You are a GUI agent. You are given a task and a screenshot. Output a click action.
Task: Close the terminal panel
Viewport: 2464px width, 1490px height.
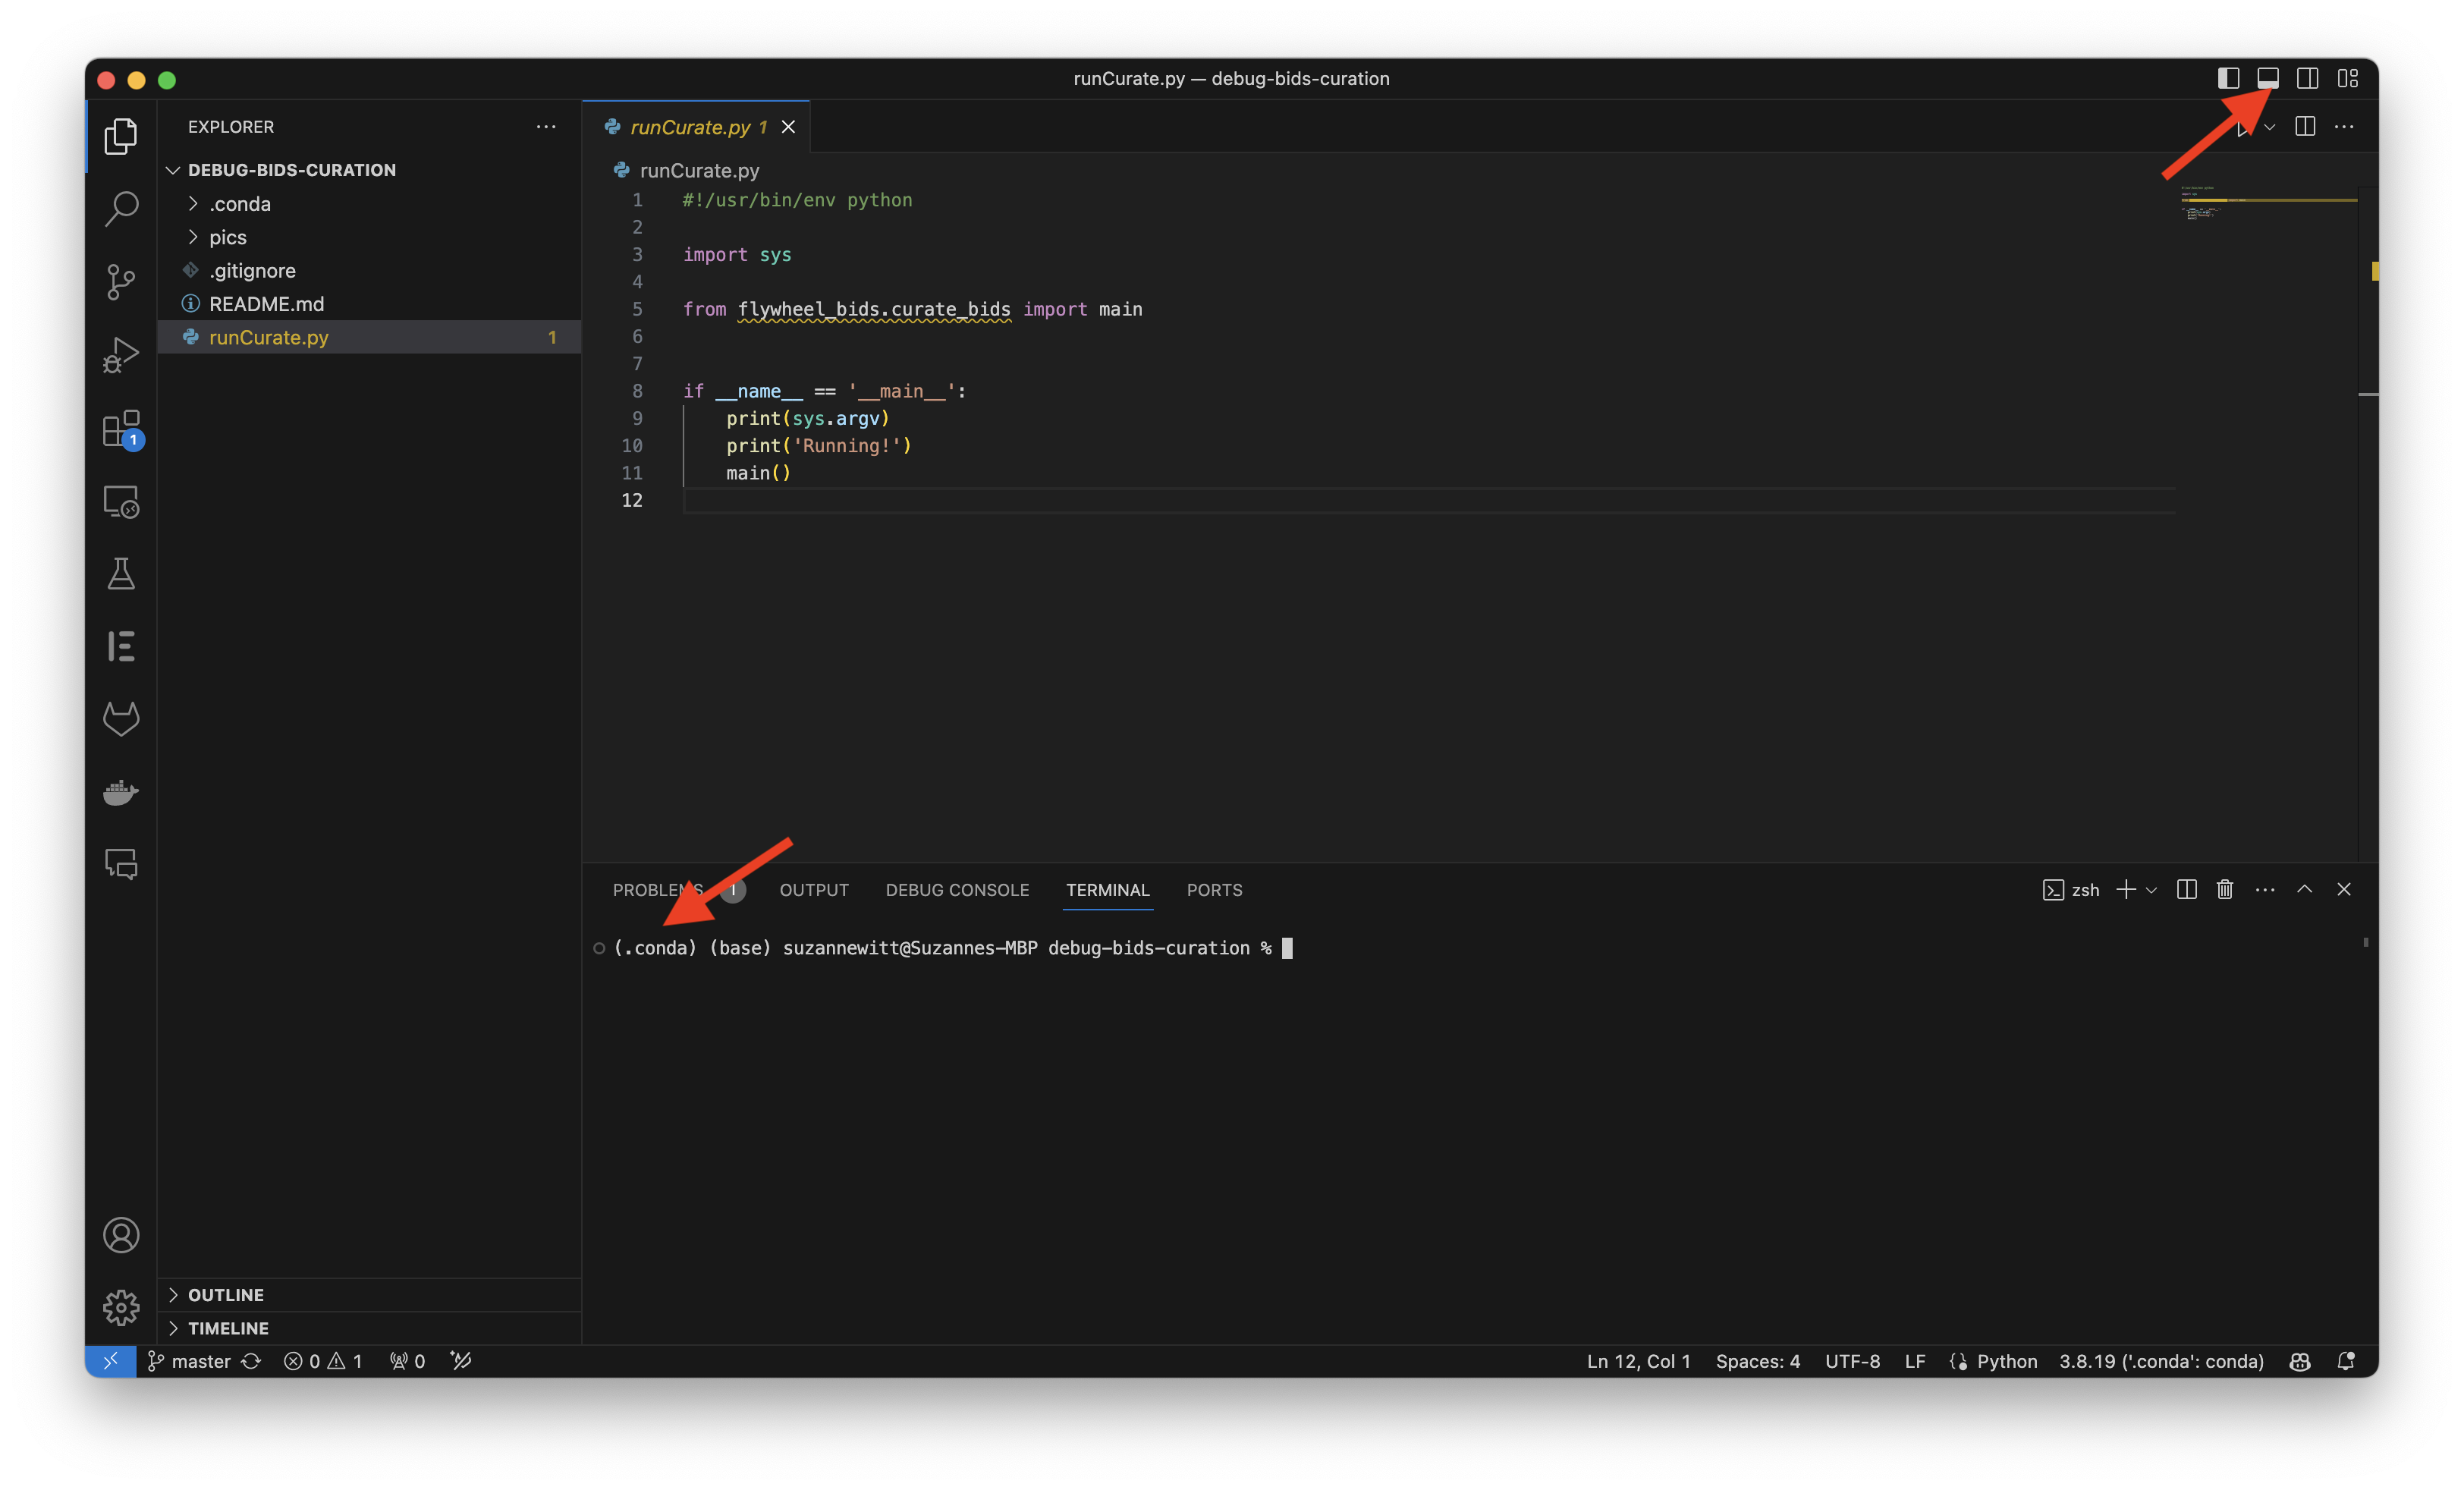tap(2343, 889)
